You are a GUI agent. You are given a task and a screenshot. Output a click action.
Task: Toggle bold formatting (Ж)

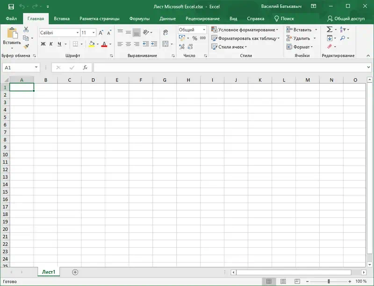point(43,44)
